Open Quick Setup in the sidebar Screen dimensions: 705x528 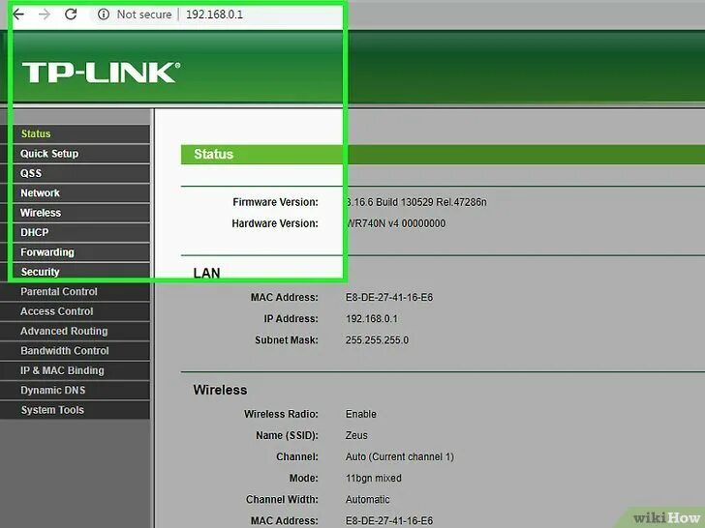[x=76, y=154]
